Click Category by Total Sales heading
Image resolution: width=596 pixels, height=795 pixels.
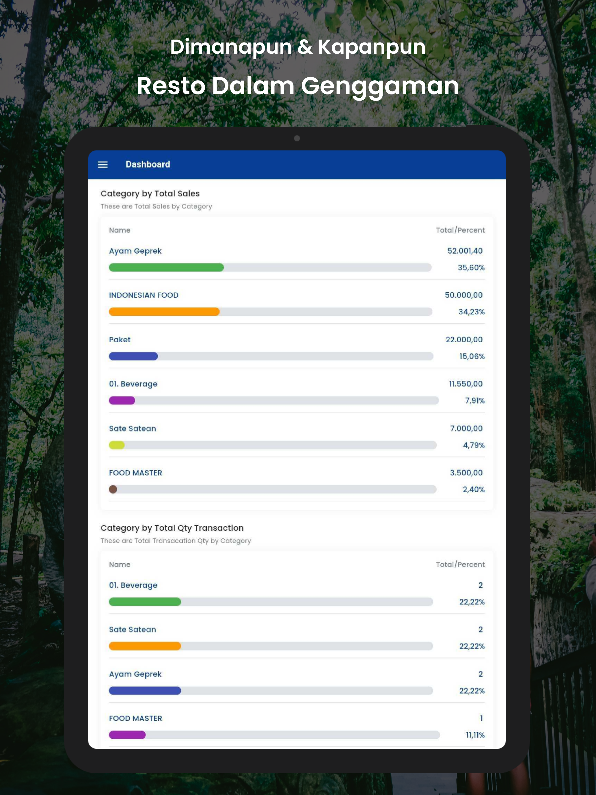(x=150, y=194)
